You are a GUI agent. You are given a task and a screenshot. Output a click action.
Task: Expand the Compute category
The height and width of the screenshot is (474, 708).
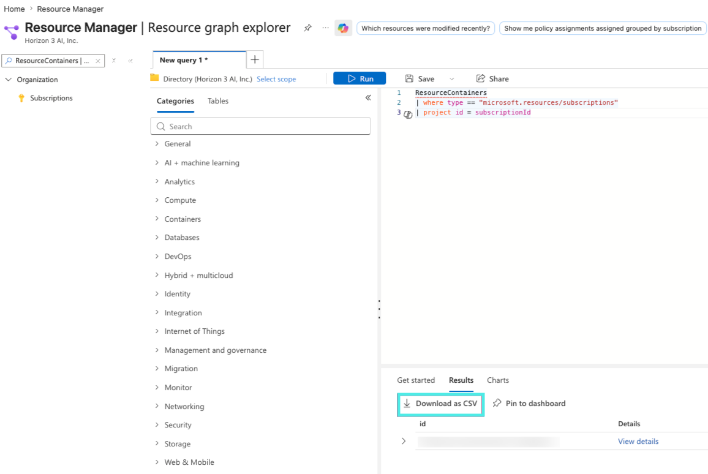coord(157,200)
